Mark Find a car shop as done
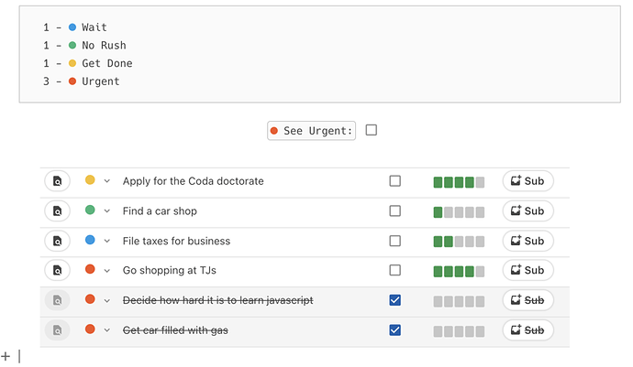Image resolution: width=633 pixels, height=367 pixels. (394, 211)
